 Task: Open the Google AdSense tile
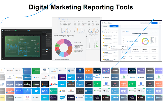62,91
